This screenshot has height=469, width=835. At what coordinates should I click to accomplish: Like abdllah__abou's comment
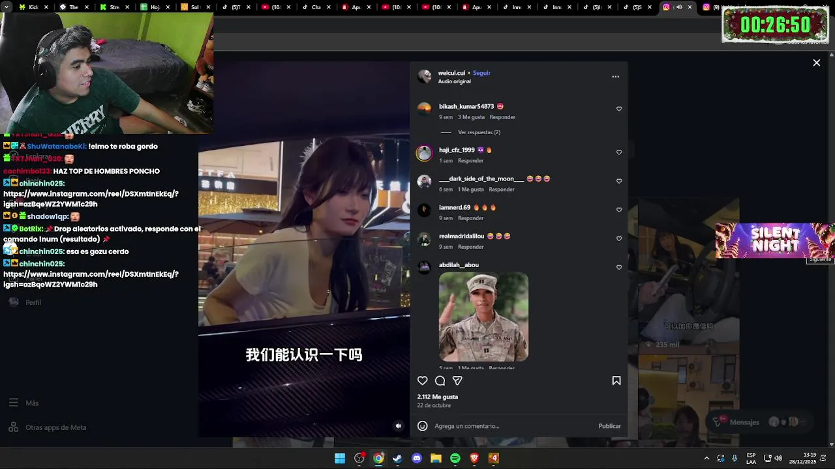[x=619, y=267]
